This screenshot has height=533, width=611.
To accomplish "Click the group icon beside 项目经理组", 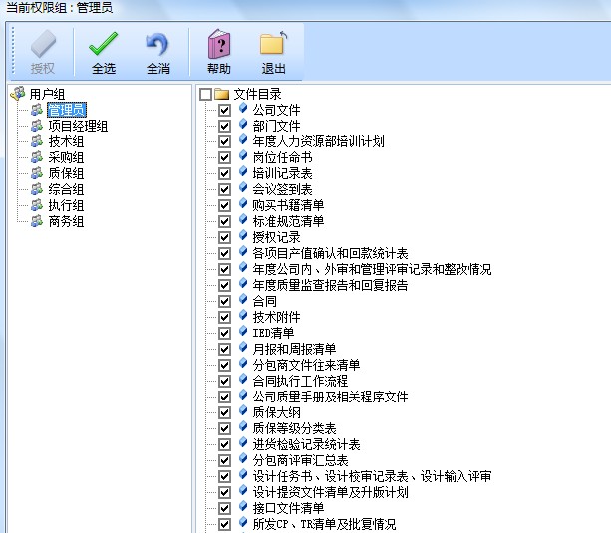I will tap(37, 126).
